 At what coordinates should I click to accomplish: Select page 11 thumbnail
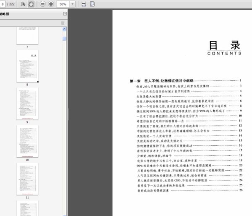coord(27,179)
